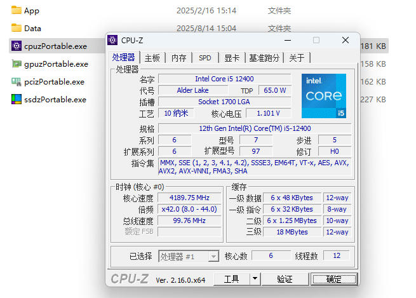Click the instruction set list starting MMX, SSE
Viewport: 416px width, 298px height.
[255, 167]
